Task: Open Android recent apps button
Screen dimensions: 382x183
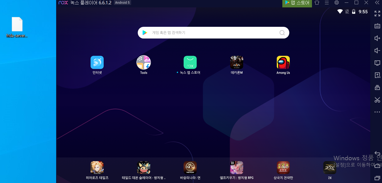Action: [377, 178]
